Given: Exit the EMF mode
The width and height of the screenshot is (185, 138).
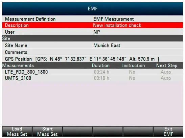Looking at the screenshot, I should [168, 132].
